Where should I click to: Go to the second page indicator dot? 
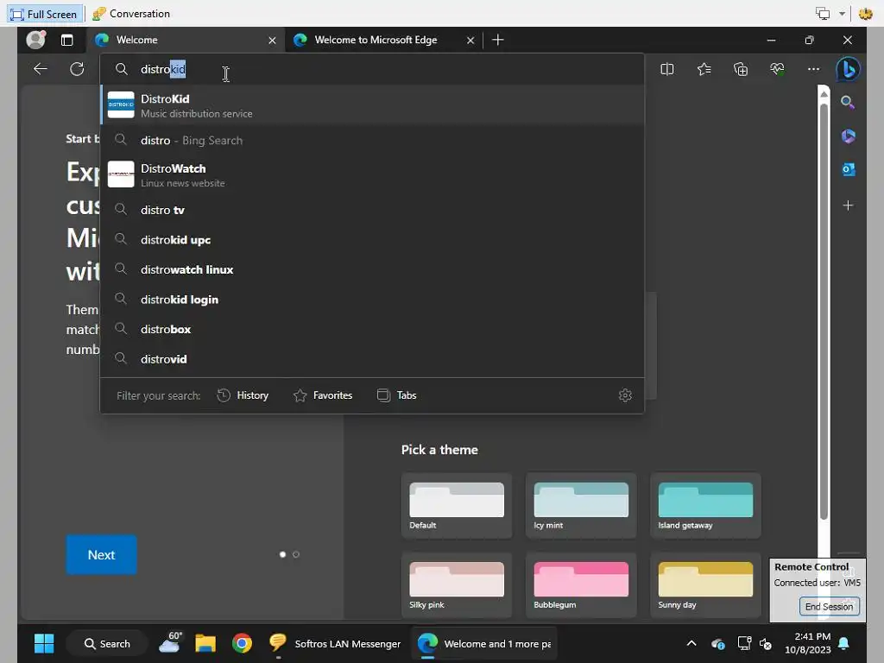(x=296, y=555)
